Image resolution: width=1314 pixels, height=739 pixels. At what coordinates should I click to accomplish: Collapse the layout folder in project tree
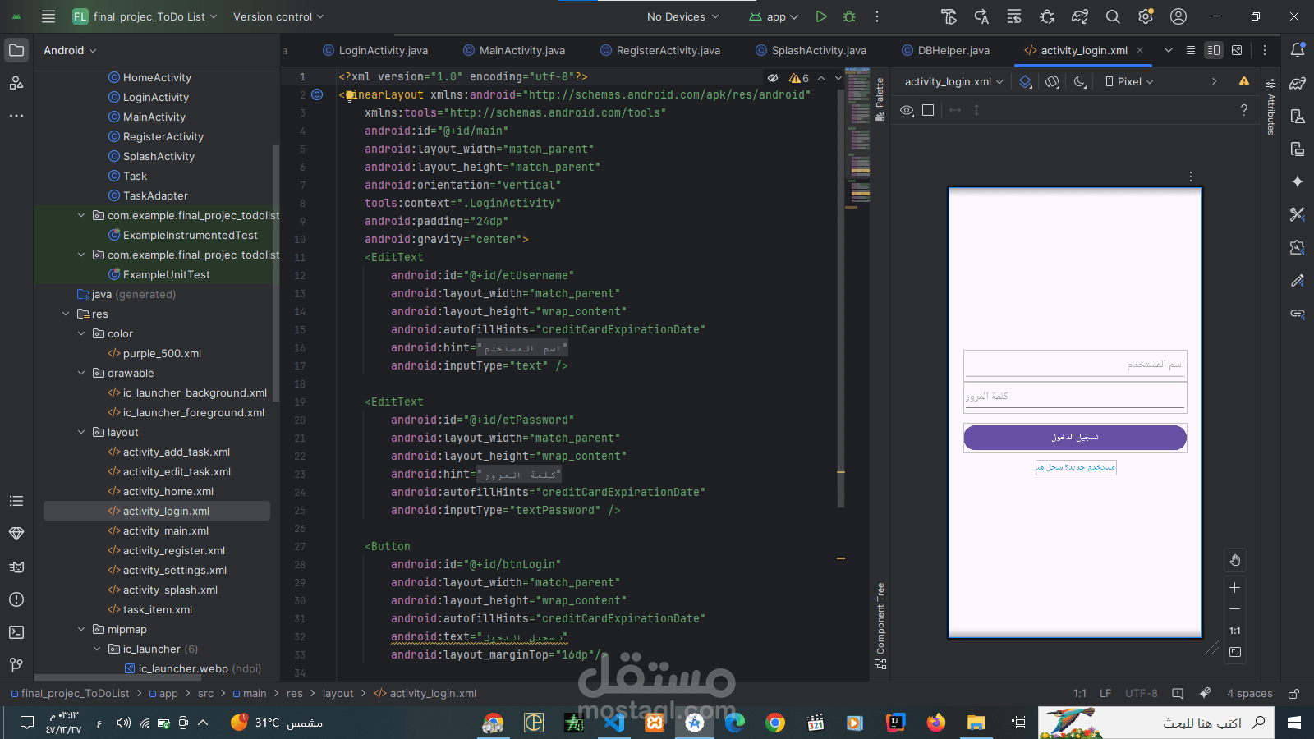pos(81,432)
